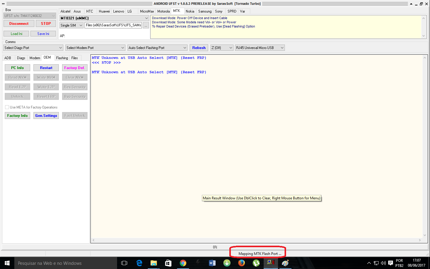
Task: Switch to UFST app taskbar icon
Action: 271,263
